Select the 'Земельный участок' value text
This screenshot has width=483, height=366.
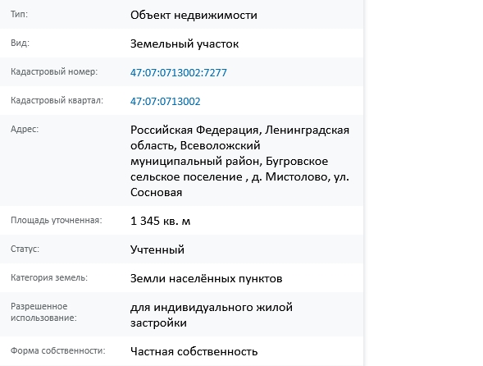pos(185,43)
